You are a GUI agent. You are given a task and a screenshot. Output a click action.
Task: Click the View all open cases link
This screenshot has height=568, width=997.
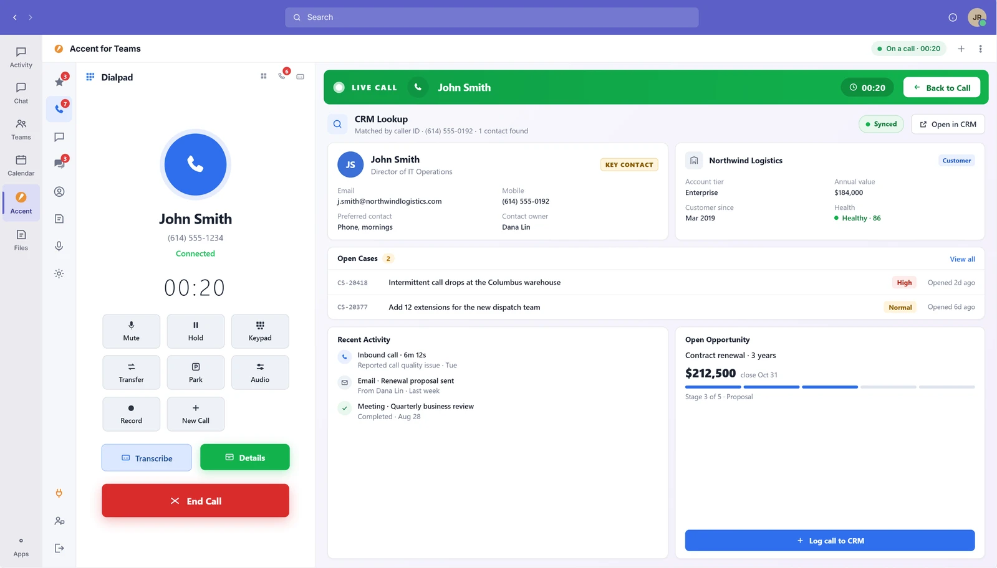pyautogui.click(x=962, y=259)
